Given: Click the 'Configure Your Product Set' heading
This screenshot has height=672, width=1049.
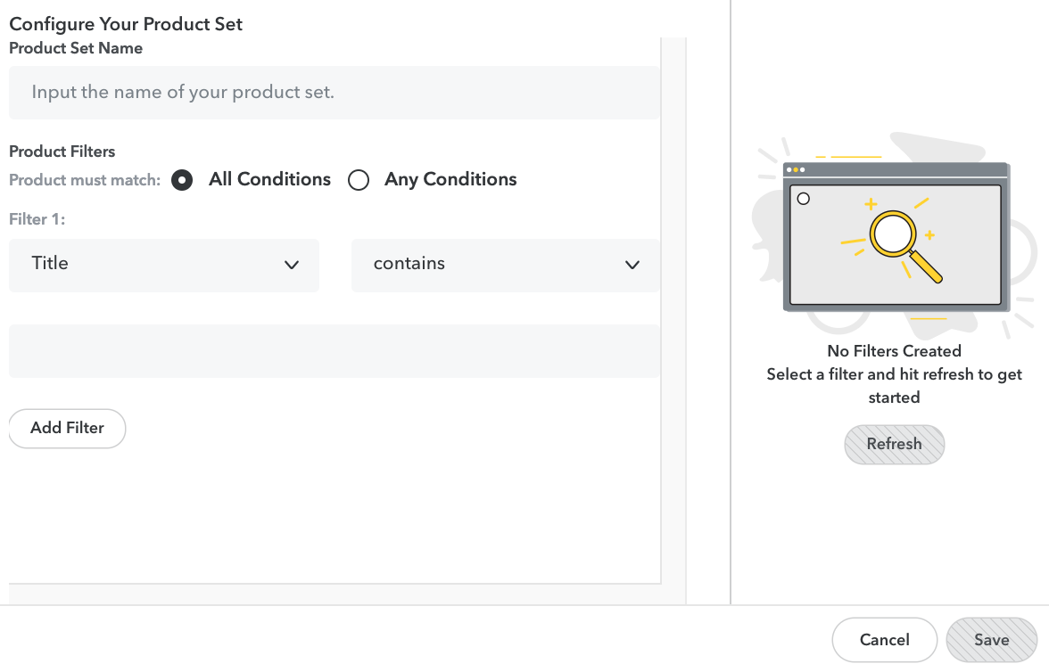Looking at the screenshot, I should click(126, 24).
